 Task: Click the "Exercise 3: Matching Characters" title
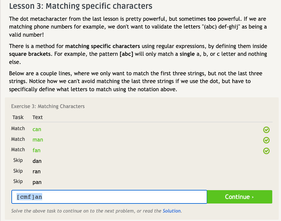[x=48, y=106]
